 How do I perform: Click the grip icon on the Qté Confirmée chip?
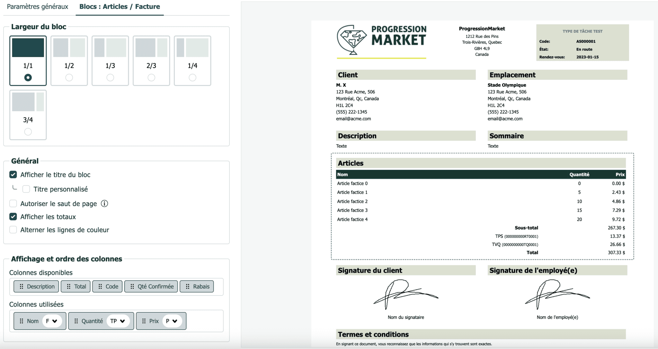tap(132, 286)
